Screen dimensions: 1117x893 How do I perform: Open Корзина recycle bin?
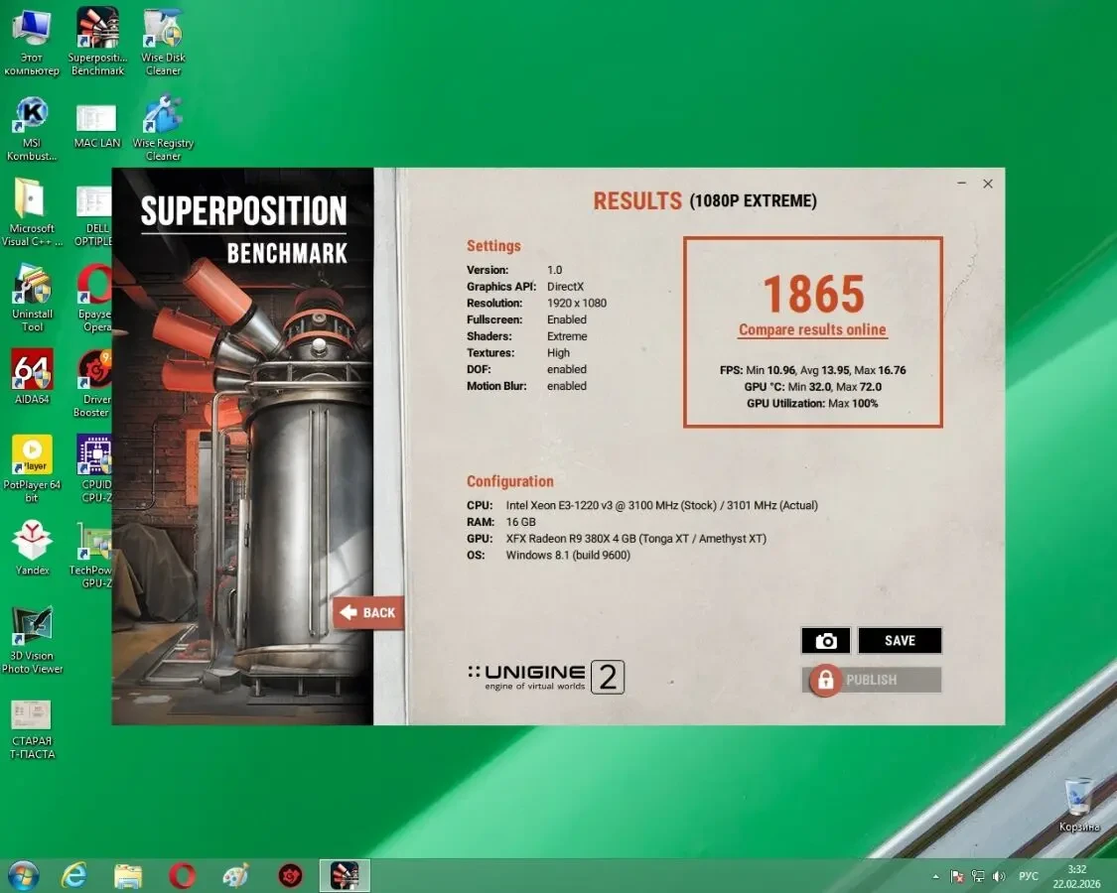click(x=1079, y=805)
